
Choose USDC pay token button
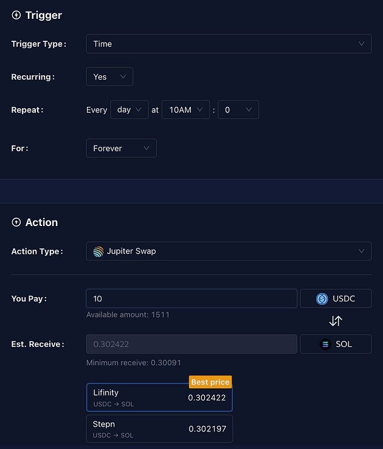pos(336,299)
